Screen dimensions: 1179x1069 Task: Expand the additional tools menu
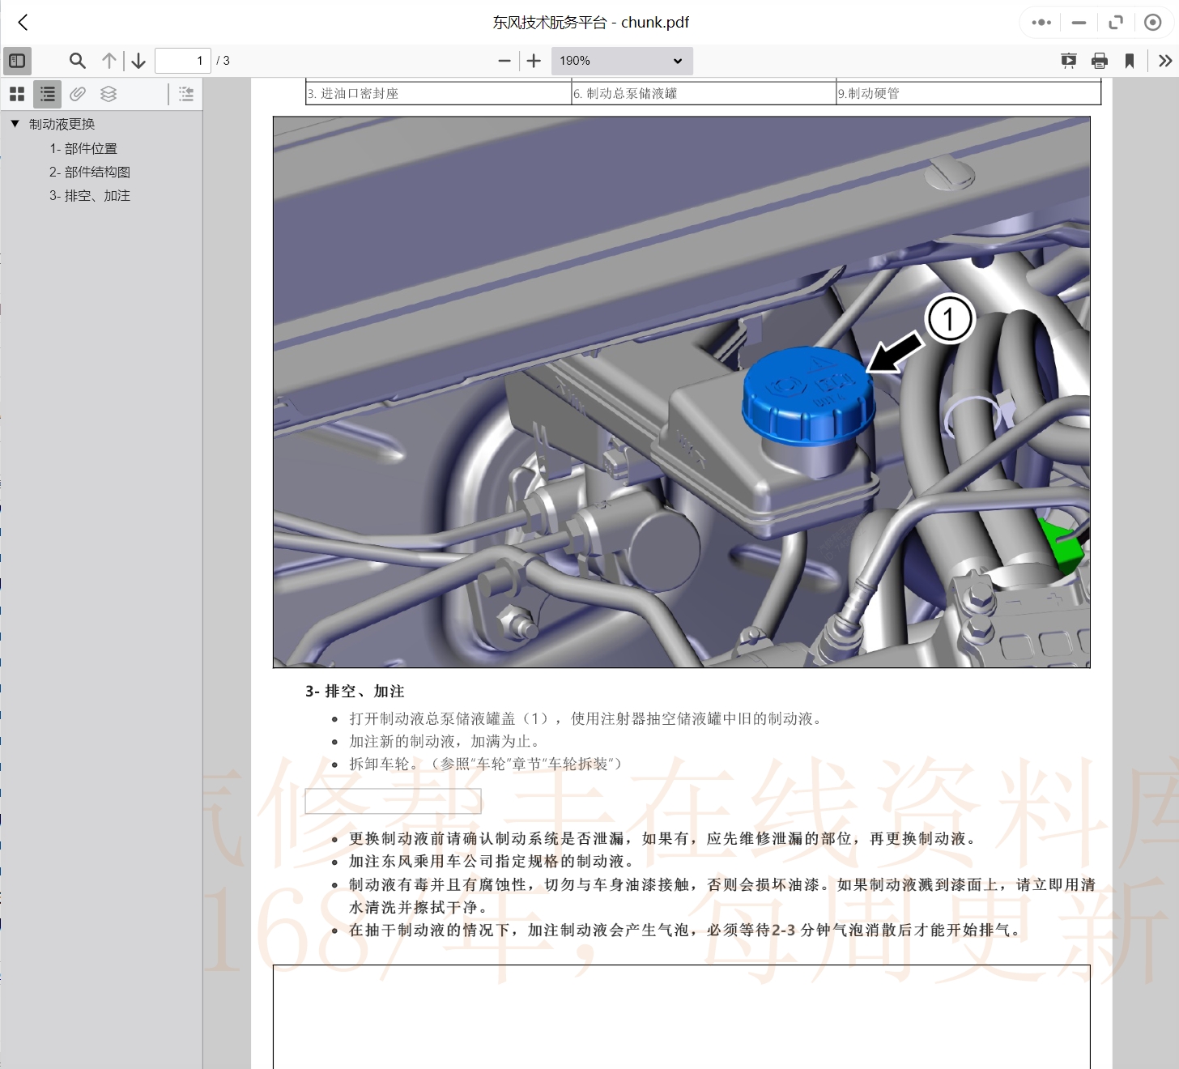pyautogui.click(x=1164, y=61)
